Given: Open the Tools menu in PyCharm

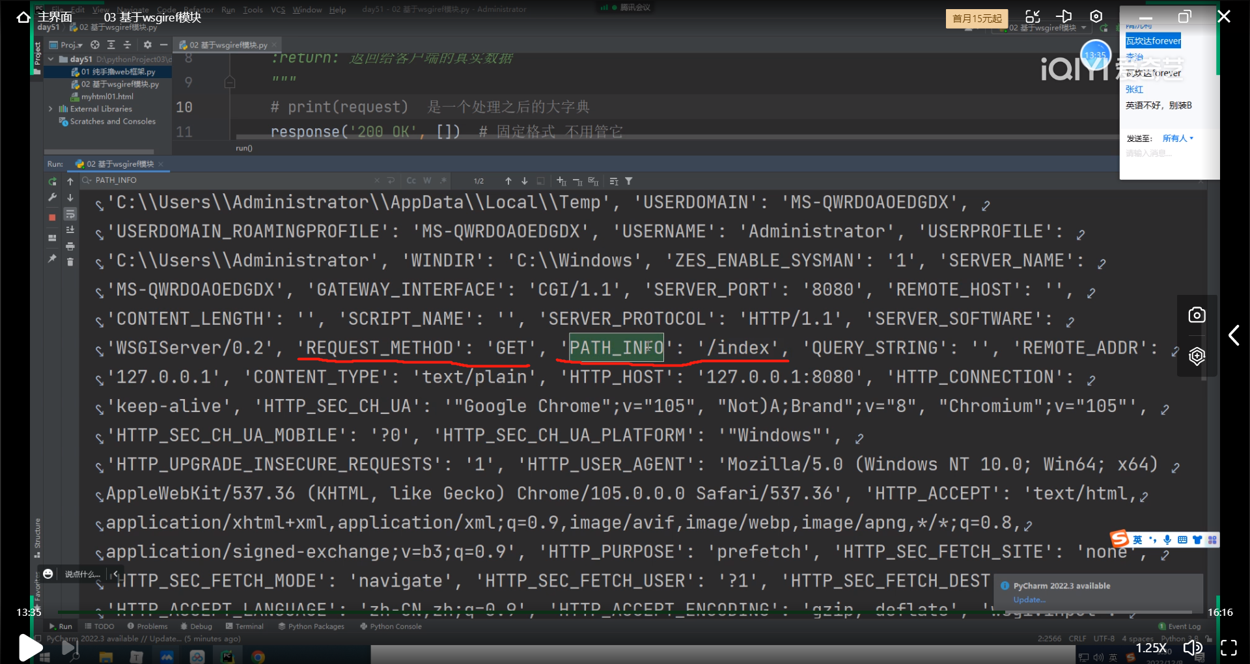Looking at the screenshot, I should (253, 10).
